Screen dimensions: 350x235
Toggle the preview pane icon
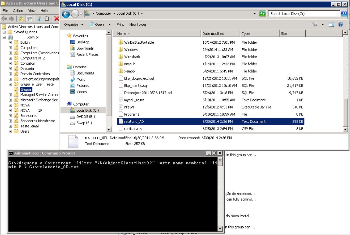331,25
